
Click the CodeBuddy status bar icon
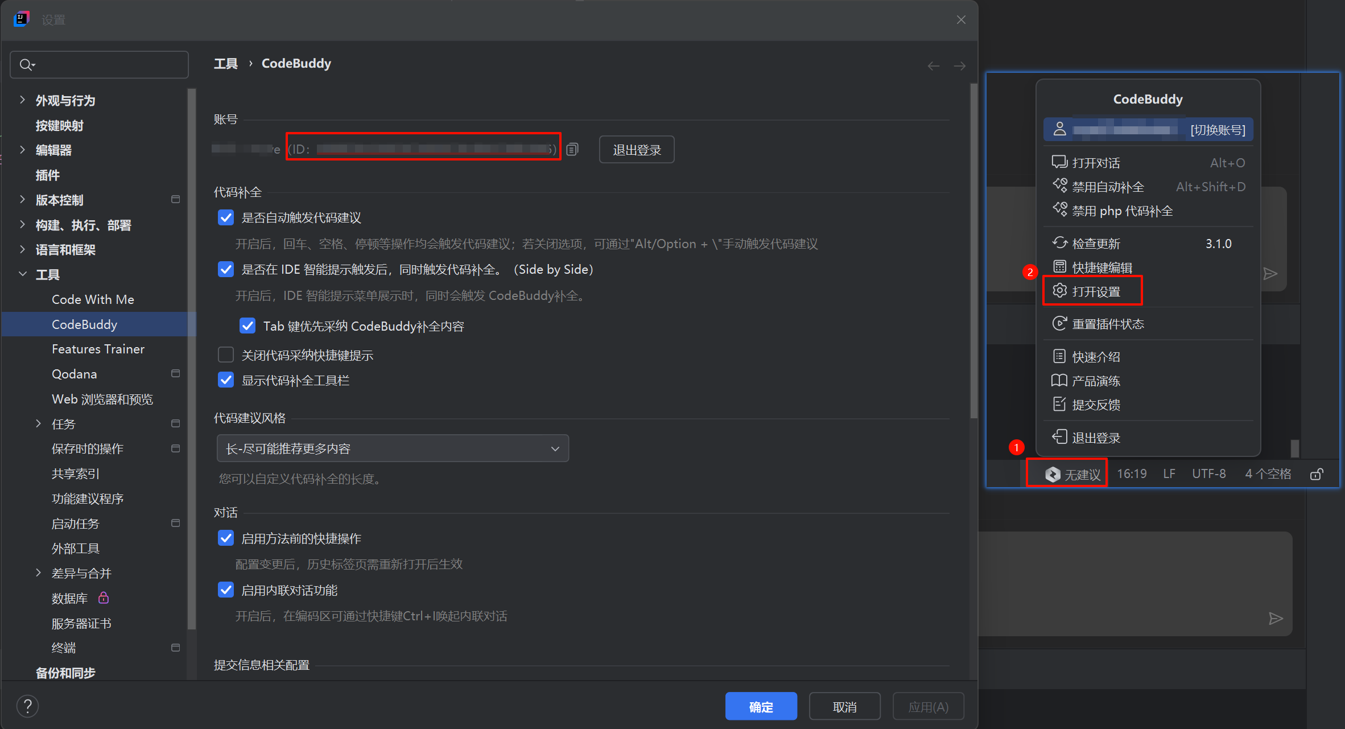(x=1053, y=474)
